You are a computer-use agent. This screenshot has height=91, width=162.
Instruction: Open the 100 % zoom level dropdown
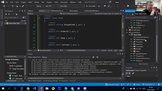(31, 50)
